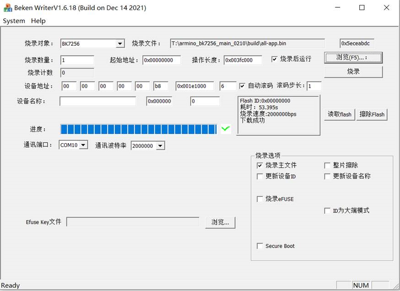Click the 擦除Flash erase button
400x291 pixels.
coord(371,114)
